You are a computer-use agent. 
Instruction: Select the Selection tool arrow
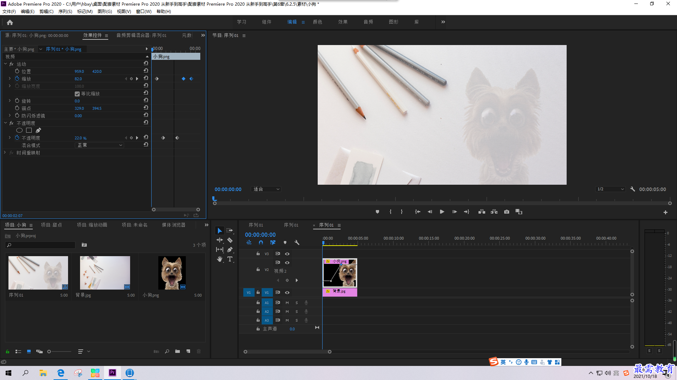(x=219, y=230)
